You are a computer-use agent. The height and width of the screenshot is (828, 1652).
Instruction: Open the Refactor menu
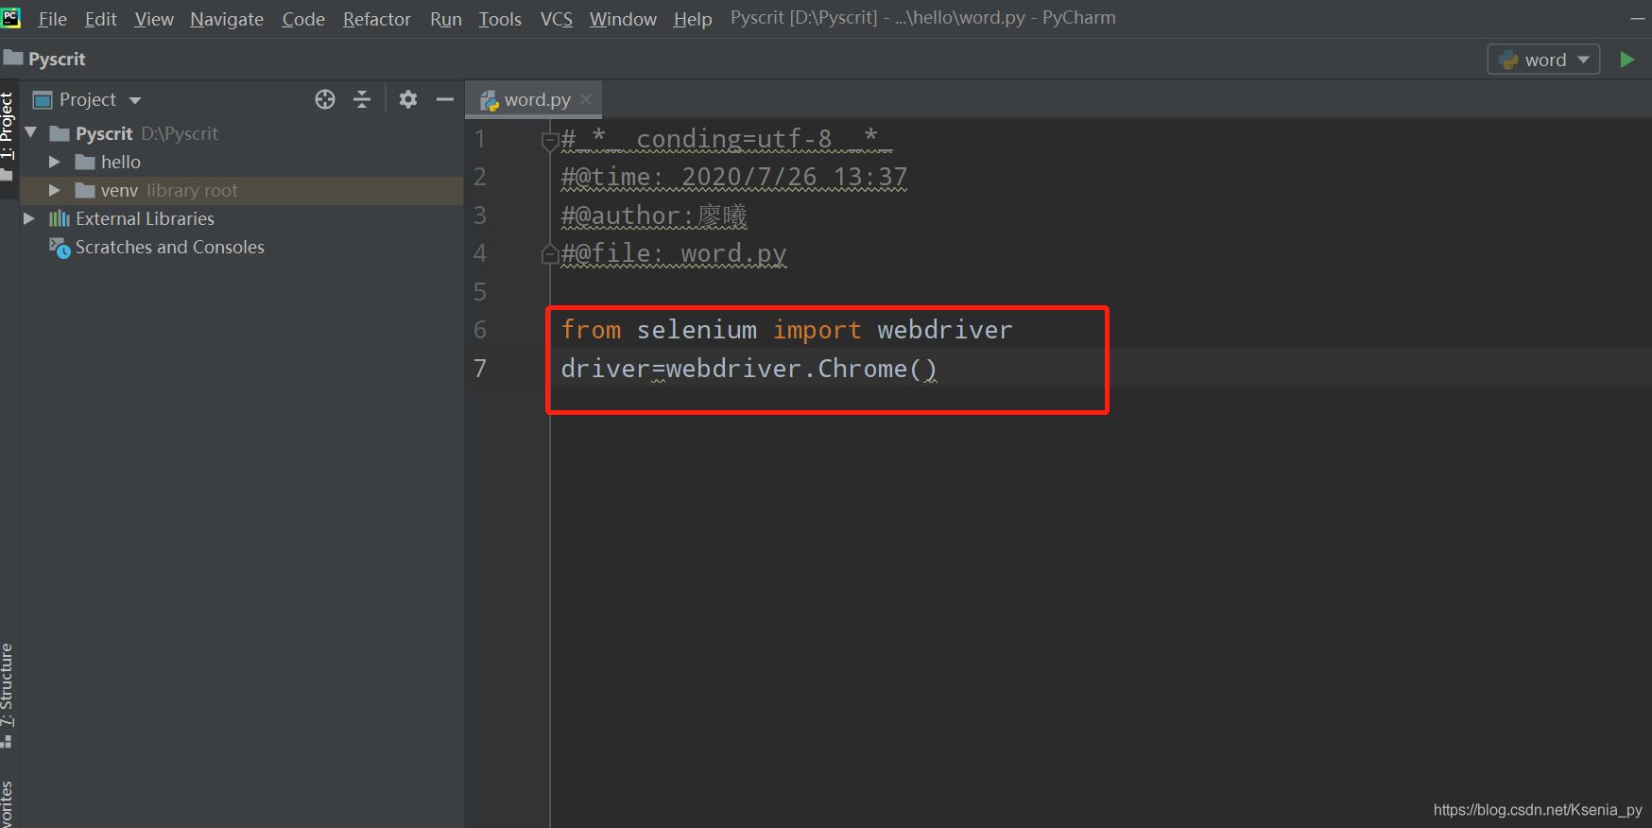(x=377, y=19)
